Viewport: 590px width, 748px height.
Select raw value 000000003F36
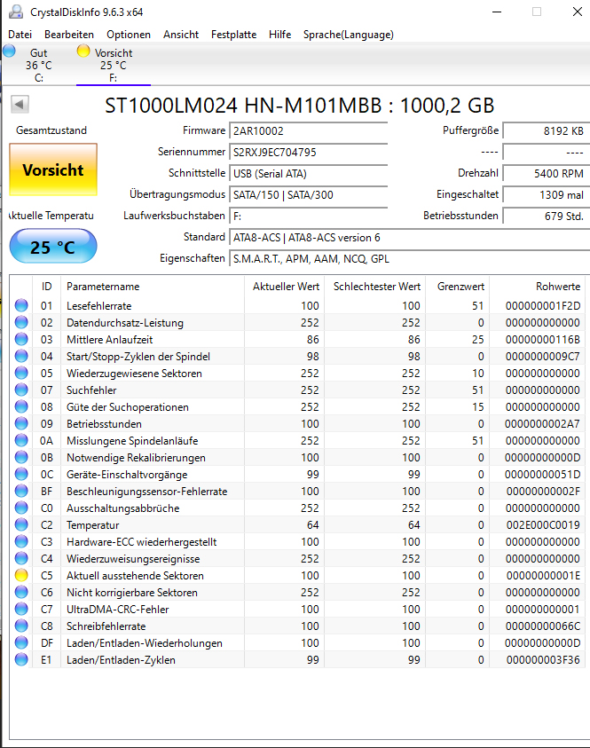(543, 660)
